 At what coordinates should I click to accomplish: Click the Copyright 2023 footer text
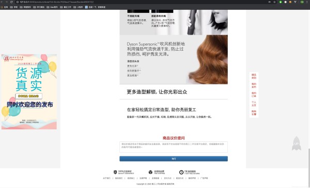pos(155,184)
